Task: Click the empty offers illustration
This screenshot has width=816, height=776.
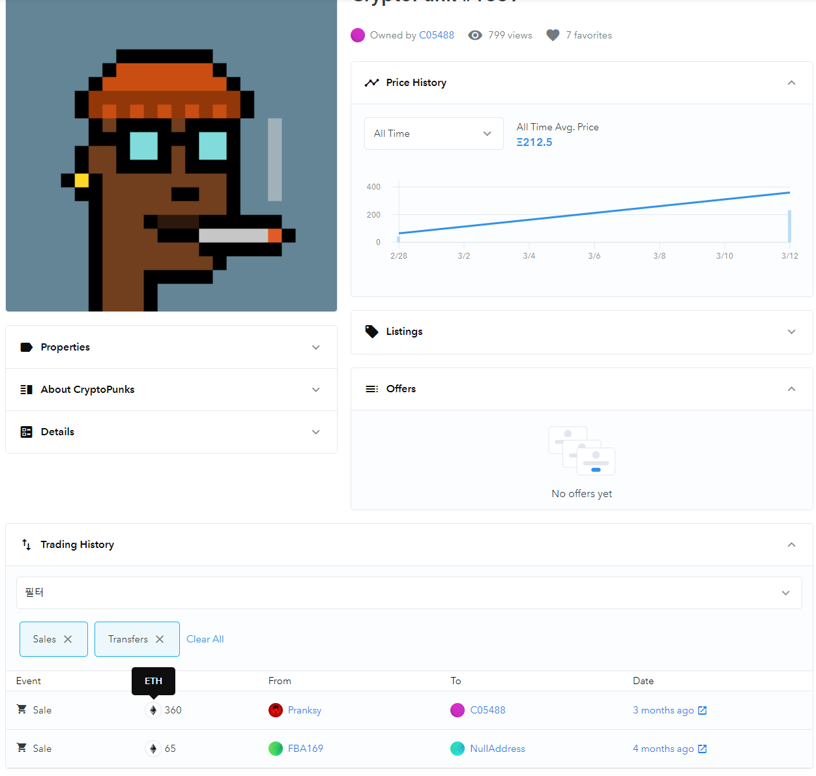Action: click(582, 451)
